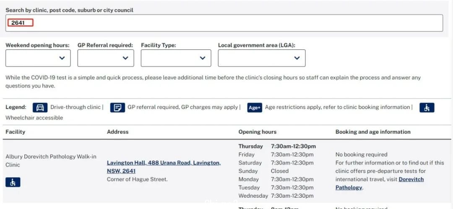Visit the Dorevitch Pathology link
Screen dimensions: 453x209
pyautogui.click(x=379, y=183)
